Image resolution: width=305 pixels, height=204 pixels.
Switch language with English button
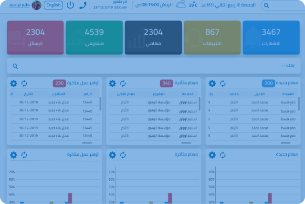click(53, 5)
